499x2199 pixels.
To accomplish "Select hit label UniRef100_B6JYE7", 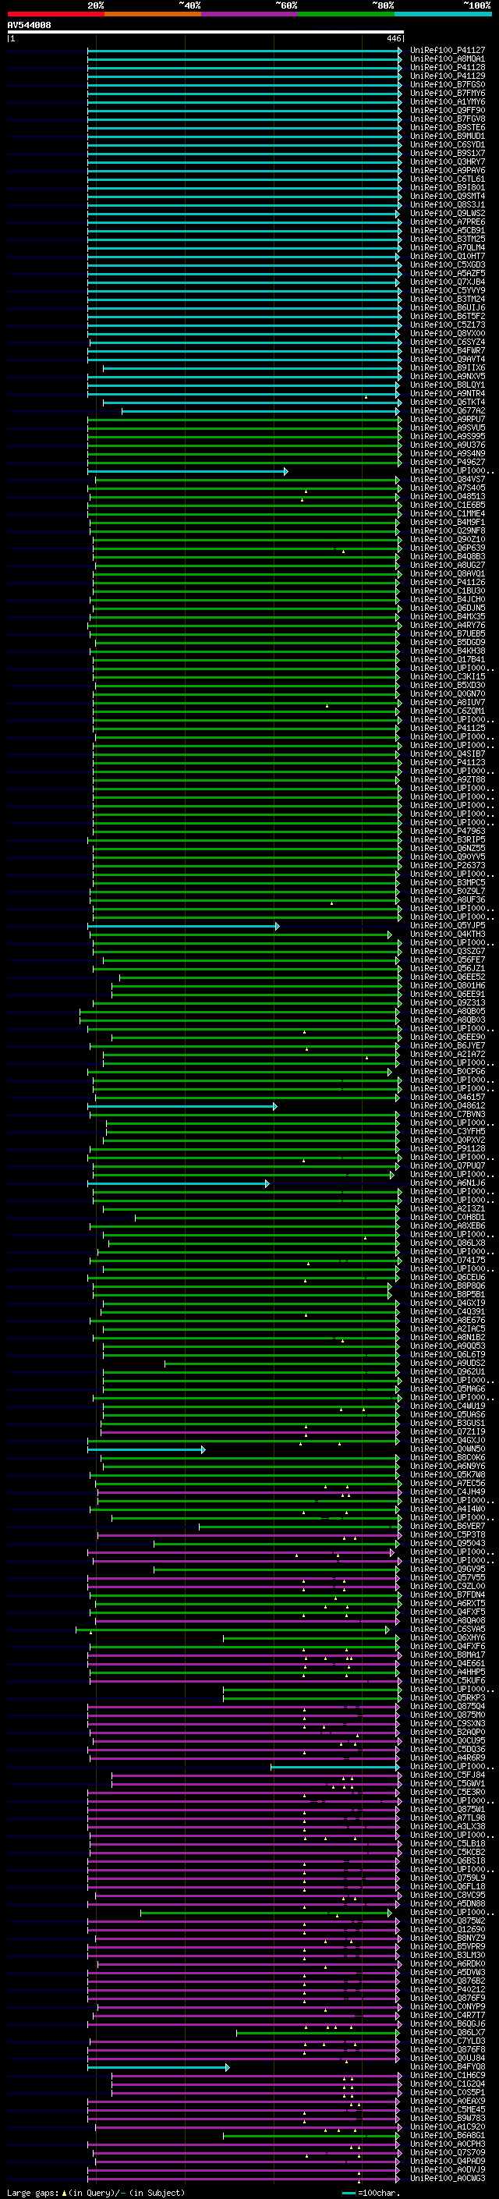I will coord(448,1046).
